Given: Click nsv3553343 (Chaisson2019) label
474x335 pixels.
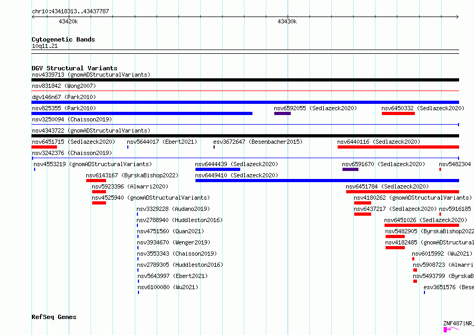Looking at the screenshot, I should click(x=177, y=254).
